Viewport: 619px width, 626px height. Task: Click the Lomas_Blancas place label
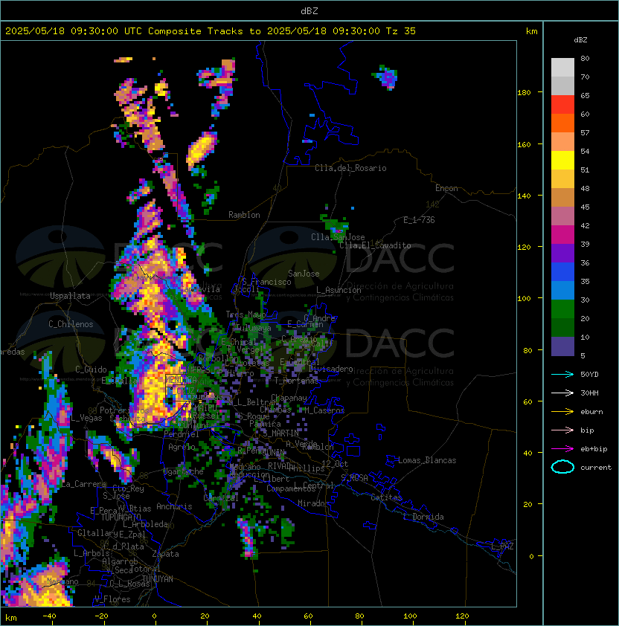tap(427, 460)
